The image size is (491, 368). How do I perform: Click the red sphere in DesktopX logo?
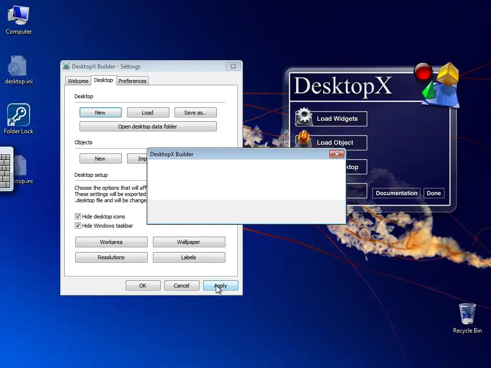(x=423, y=72)
